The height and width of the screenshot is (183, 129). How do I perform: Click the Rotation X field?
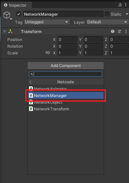pyautogui.click(x=67, y=46)
